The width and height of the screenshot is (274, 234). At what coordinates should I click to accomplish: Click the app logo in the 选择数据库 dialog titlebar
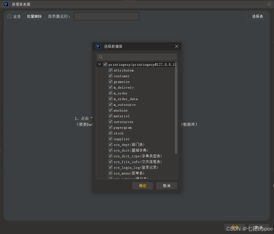pyautogui.click(x=98, y=46)
